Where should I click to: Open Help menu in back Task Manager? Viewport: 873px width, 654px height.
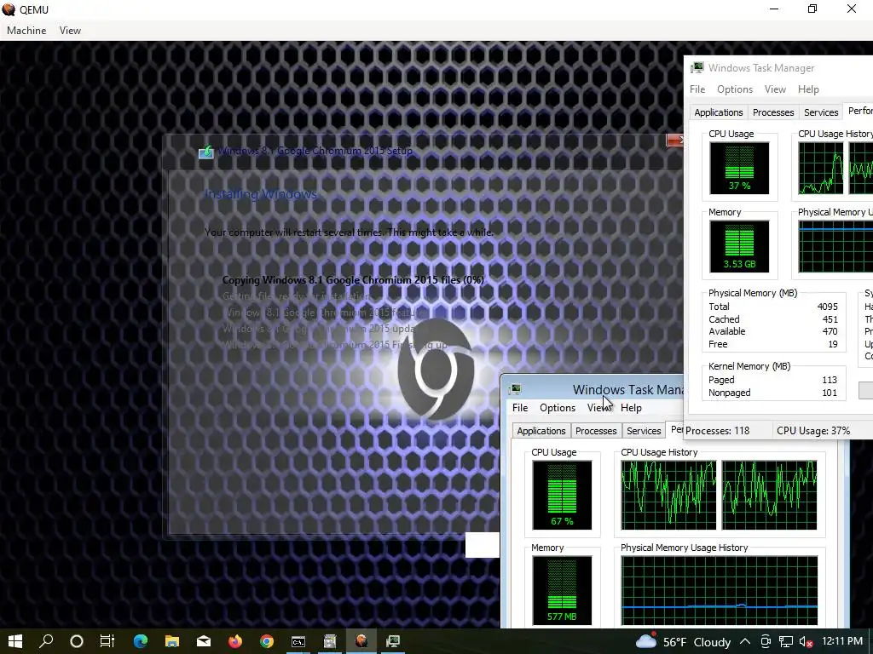[808, 89]
